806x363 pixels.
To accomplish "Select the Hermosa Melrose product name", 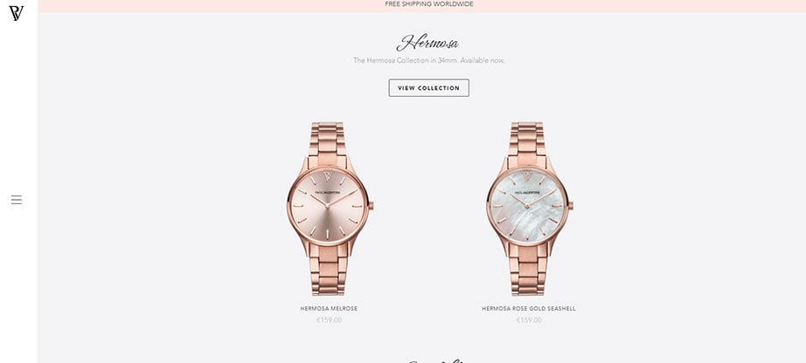I will coord(329,309).
